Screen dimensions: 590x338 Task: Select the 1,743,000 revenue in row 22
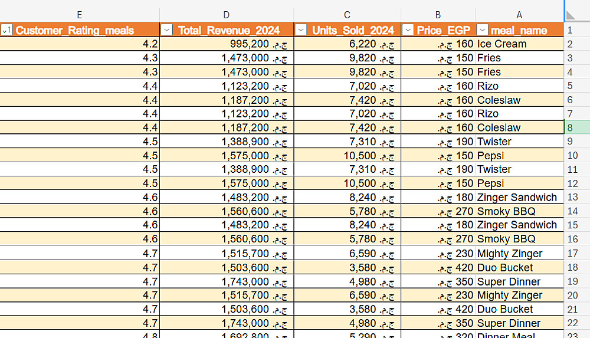(x=227, y=323)
